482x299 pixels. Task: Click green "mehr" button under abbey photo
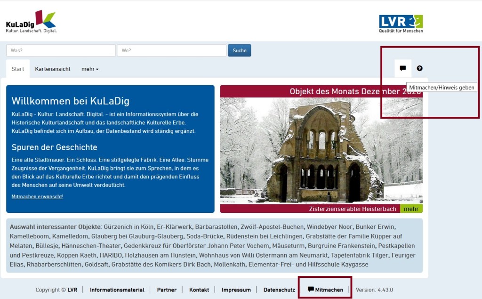[x=411, y=209]
